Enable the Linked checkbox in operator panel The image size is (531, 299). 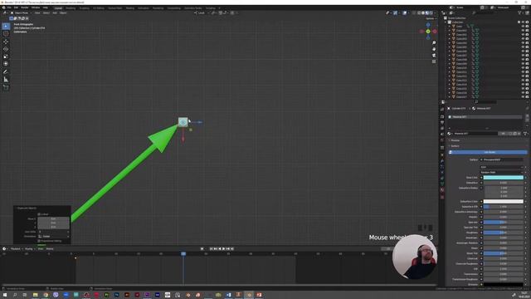pos(39,214)
